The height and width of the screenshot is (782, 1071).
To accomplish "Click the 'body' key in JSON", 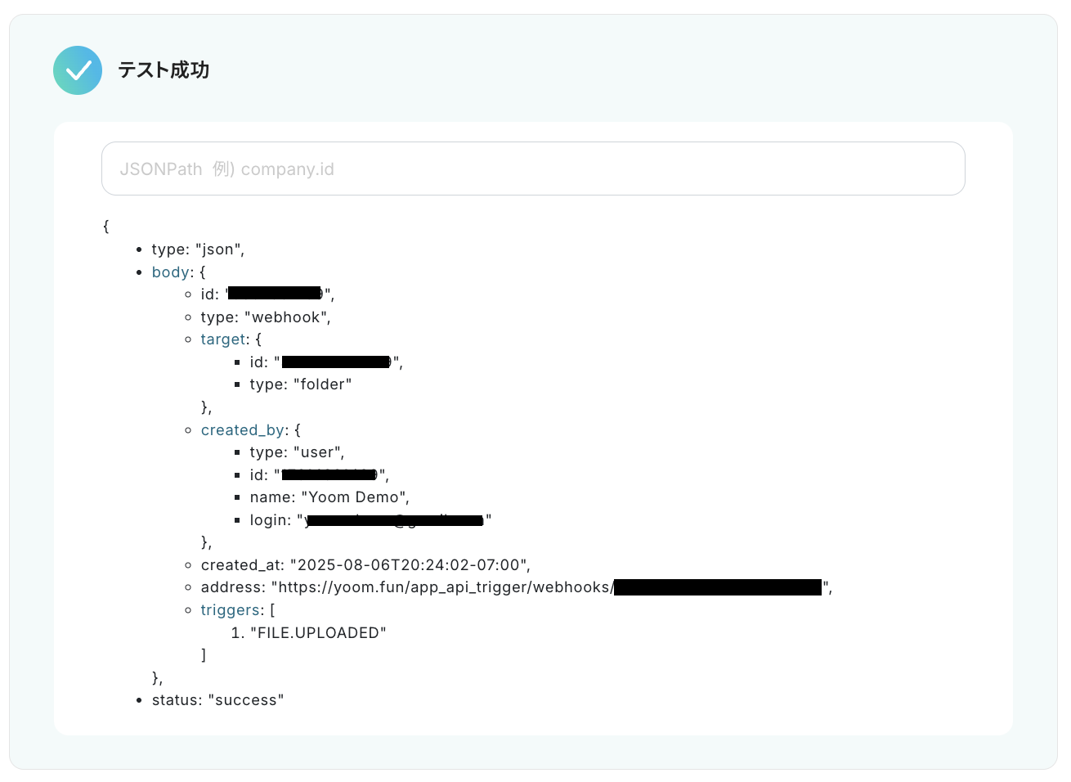I will (171, 272).
